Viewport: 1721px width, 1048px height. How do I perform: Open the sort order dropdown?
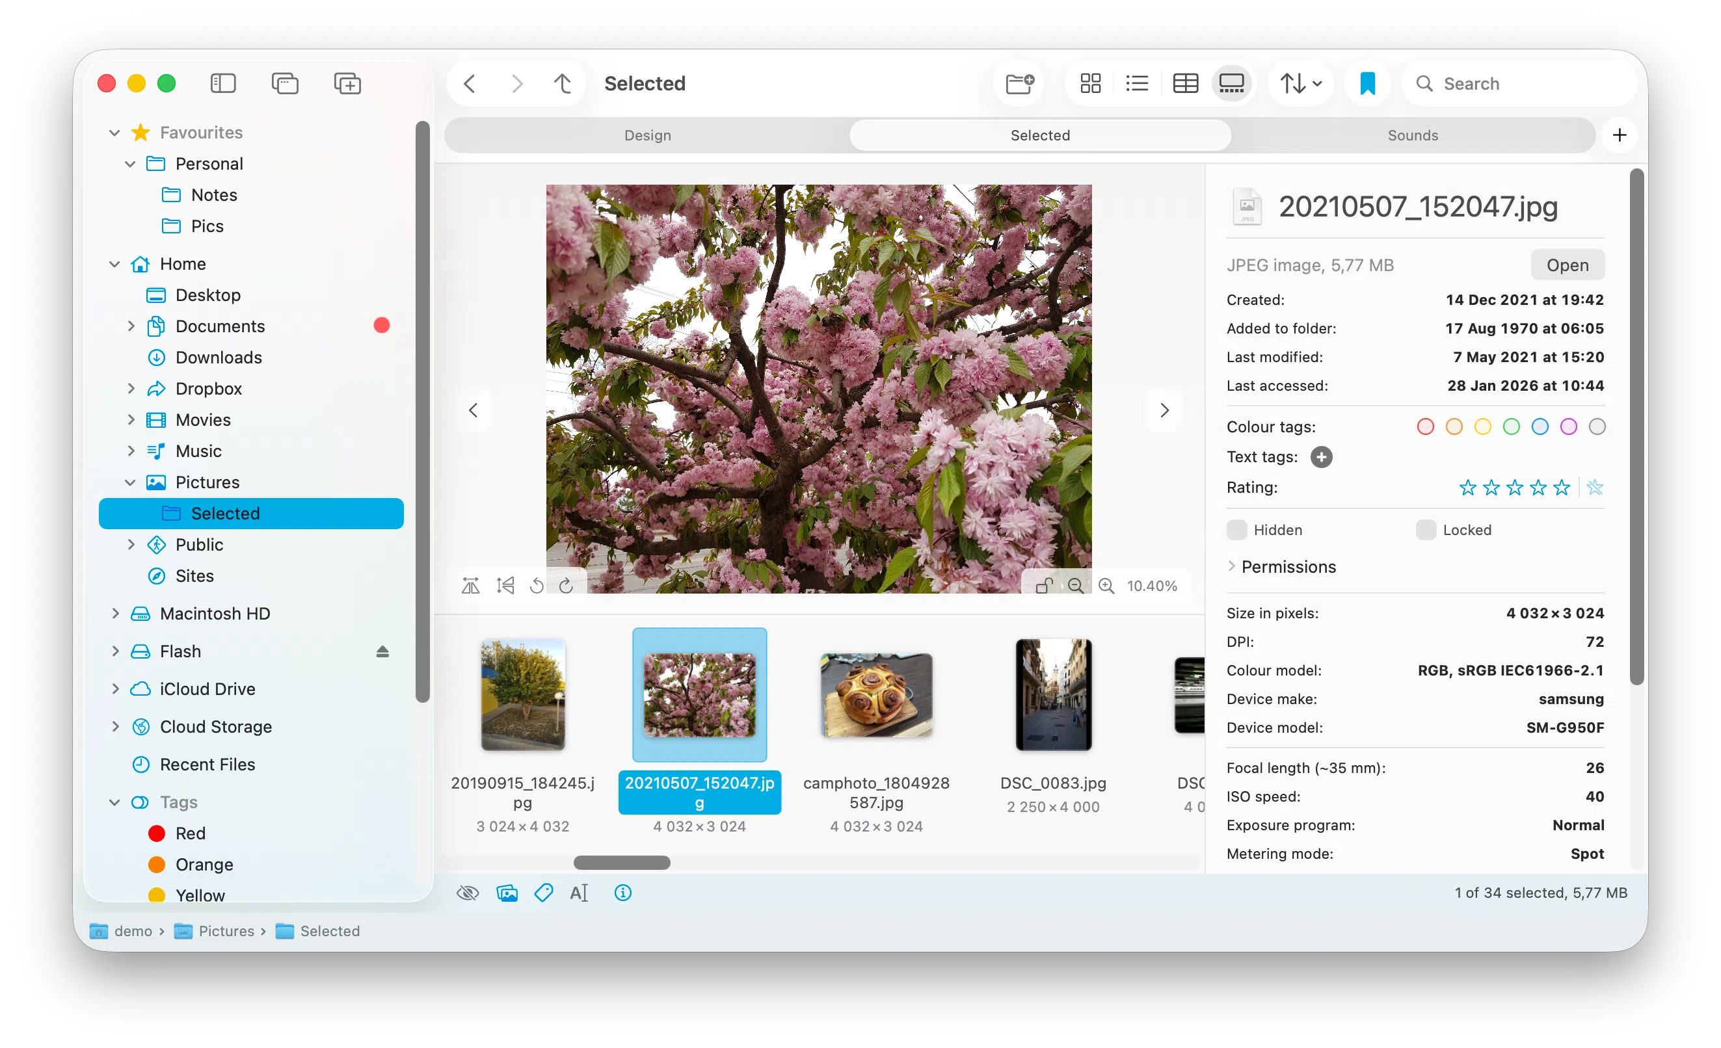1301,84
